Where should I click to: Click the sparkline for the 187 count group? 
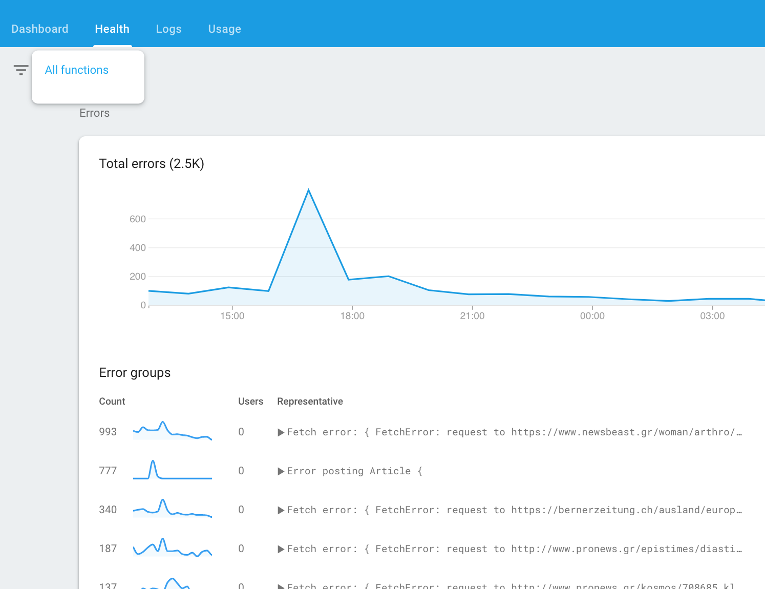pyautogui.click(x=173, y=548)
